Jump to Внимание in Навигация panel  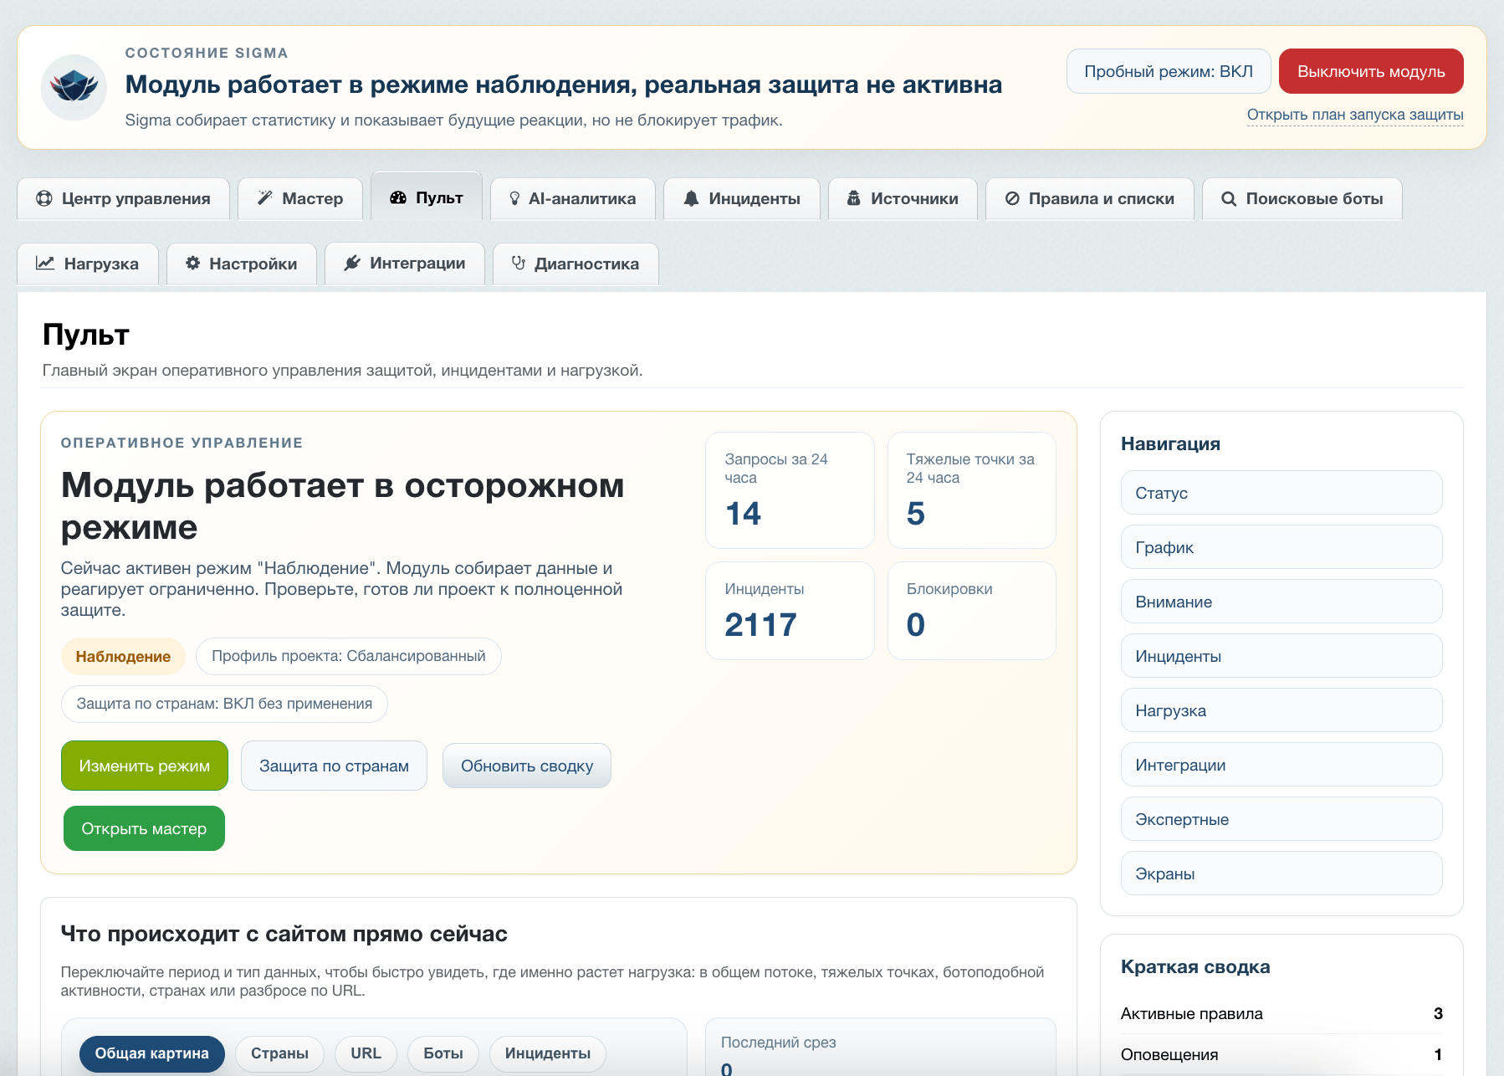pos(1281,602)
